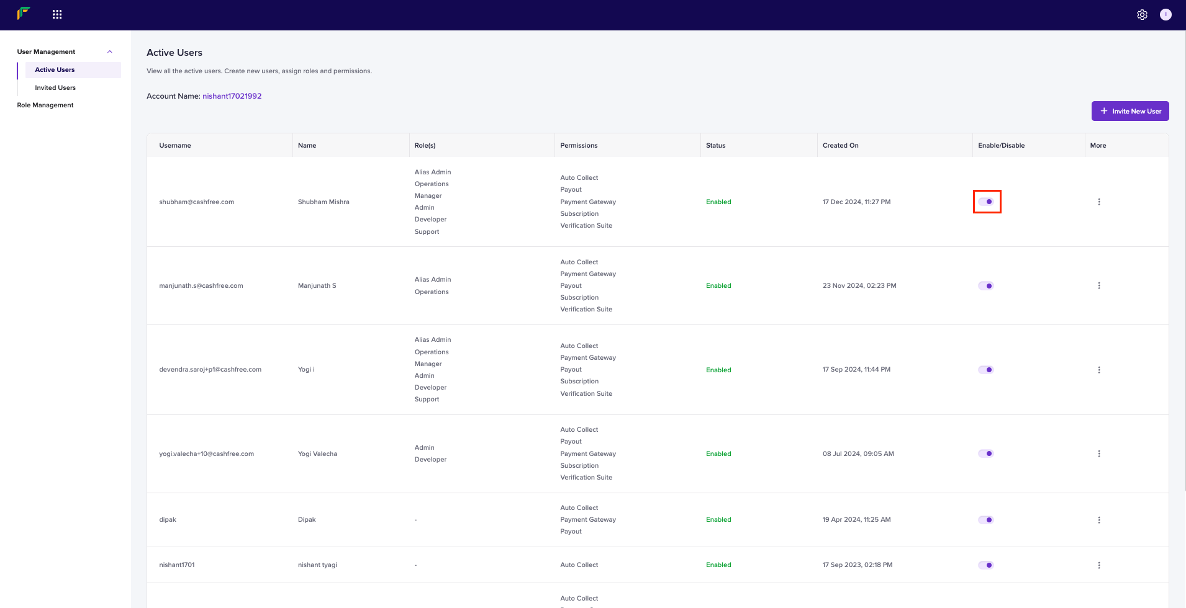1186x608 pixels.
Task: Toggle enable switch for yogi.valecha+10@cashfree.com
Action: [x=986, y=454]
